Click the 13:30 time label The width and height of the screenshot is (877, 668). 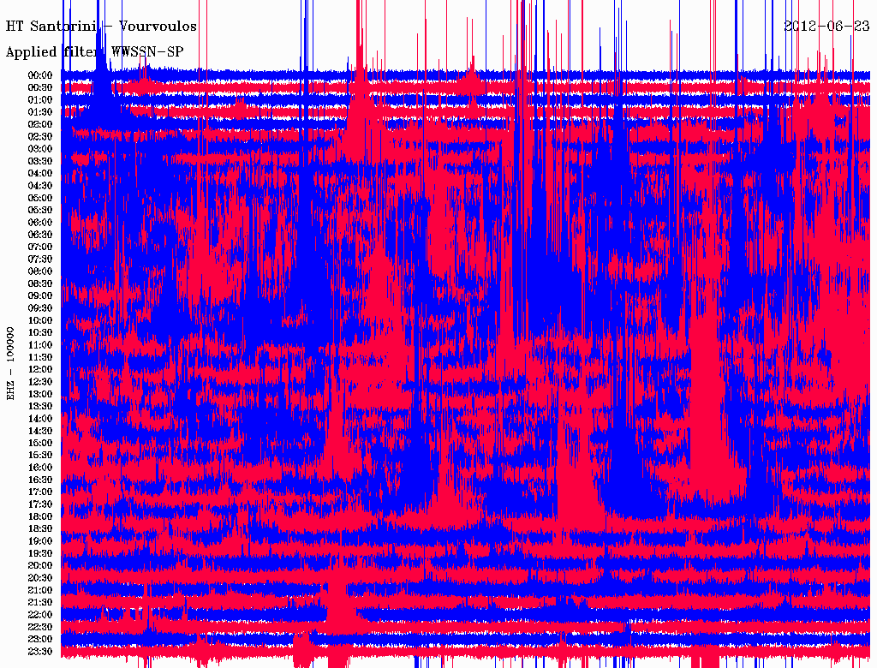[40, 406]
